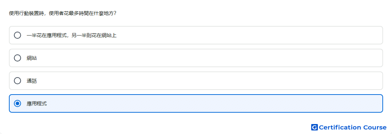Viewport: 392px width, 134px height.
Task: Select the radio circle beside 通話
Action: [x=17, y=81]
